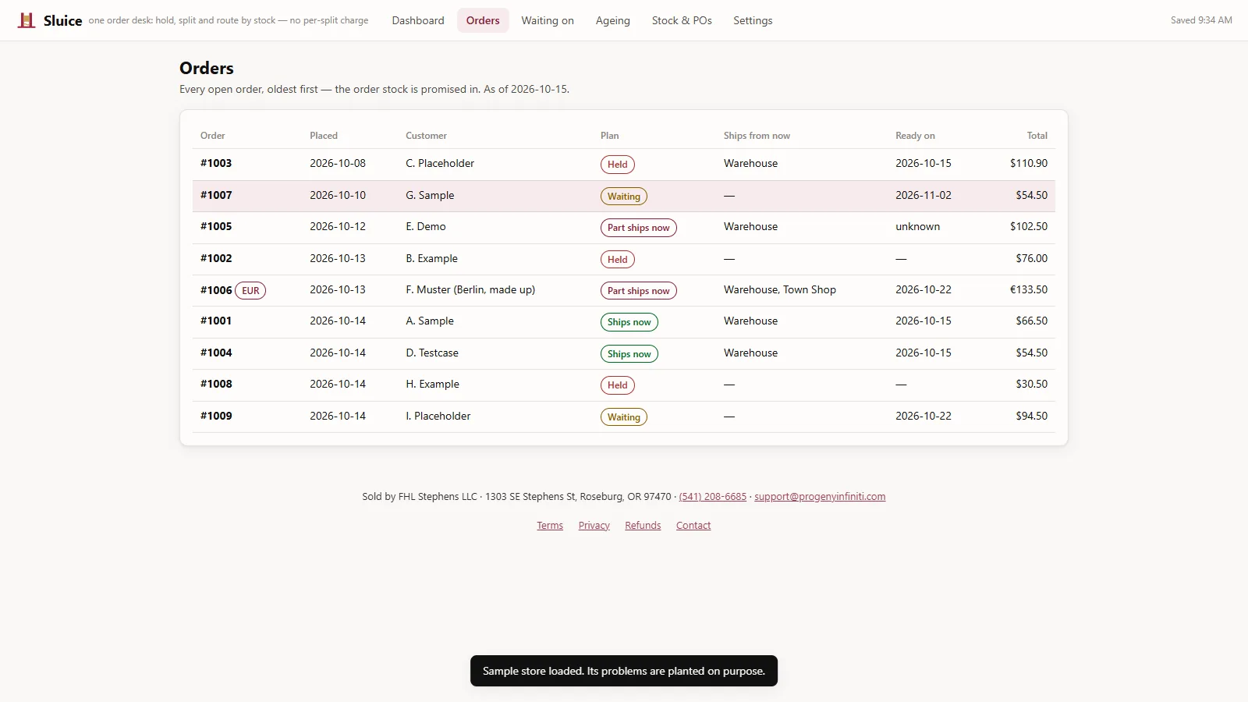Go to the Ageing tab
The image size is (1248, 702).
click(x=613, y=20)
